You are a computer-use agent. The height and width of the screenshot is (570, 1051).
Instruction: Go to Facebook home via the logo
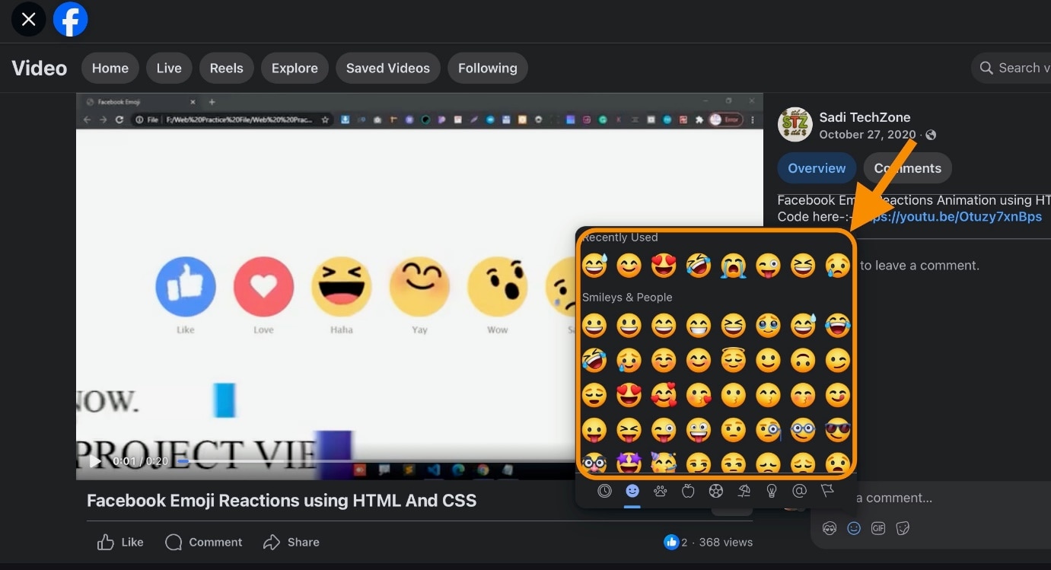(71, 20)
